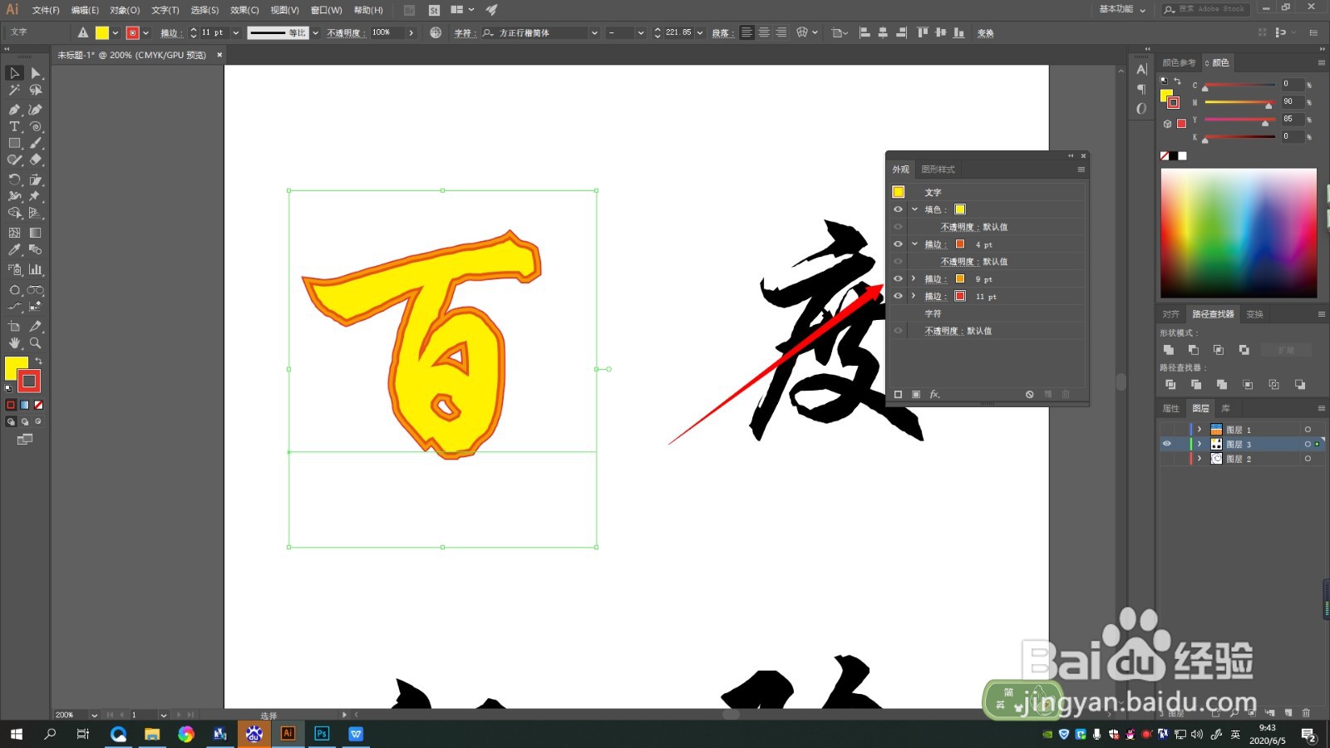Select the Hand tool

[14, 342]
